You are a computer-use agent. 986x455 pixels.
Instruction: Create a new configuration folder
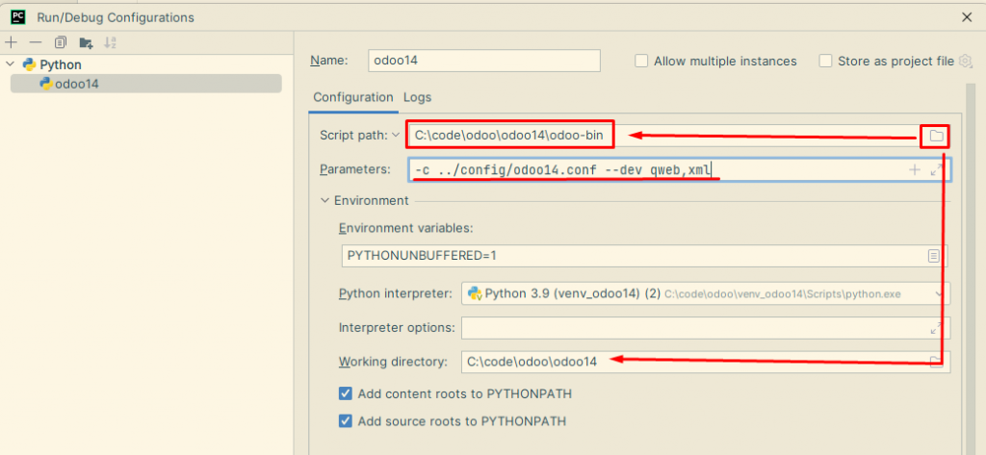tap(86, 42)
